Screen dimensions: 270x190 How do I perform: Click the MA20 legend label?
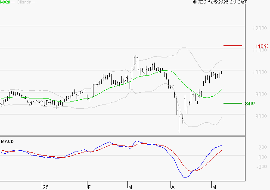click(5, 2)
